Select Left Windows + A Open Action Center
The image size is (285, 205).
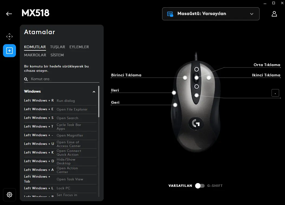(60, 170)
